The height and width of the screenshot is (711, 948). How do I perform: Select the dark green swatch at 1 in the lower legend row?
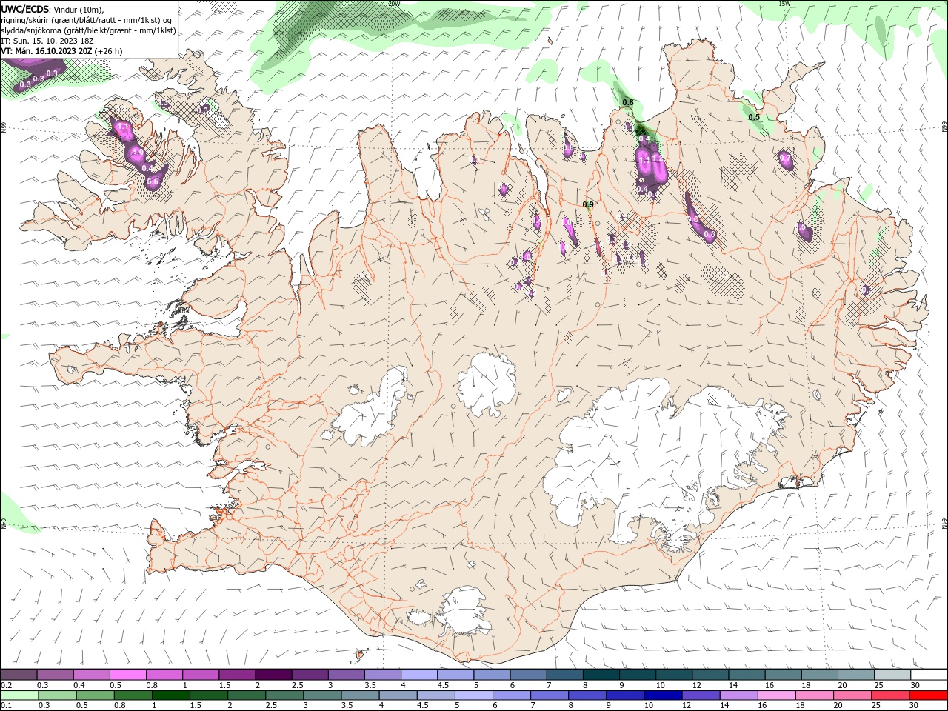[x=170, y=695]
